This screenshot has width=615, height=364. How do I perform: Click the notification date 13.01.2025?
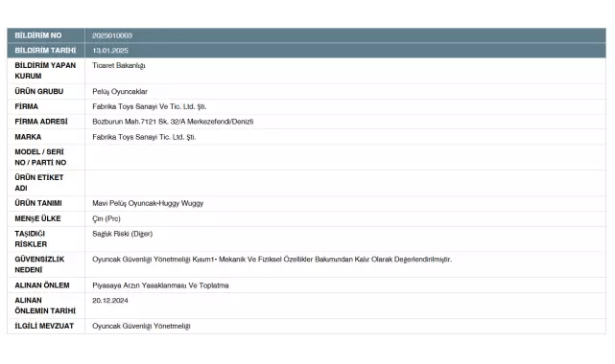110,51
